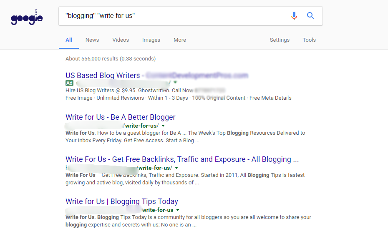Image resolution: width=388 pixels, height=234 pixels.
Task: Start voice search with microphone icon
Action: [294, 16]
